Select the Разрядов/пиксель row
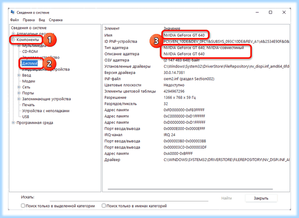Image resolution: width=299 pixels, height=218 pixels. [196, 104]
